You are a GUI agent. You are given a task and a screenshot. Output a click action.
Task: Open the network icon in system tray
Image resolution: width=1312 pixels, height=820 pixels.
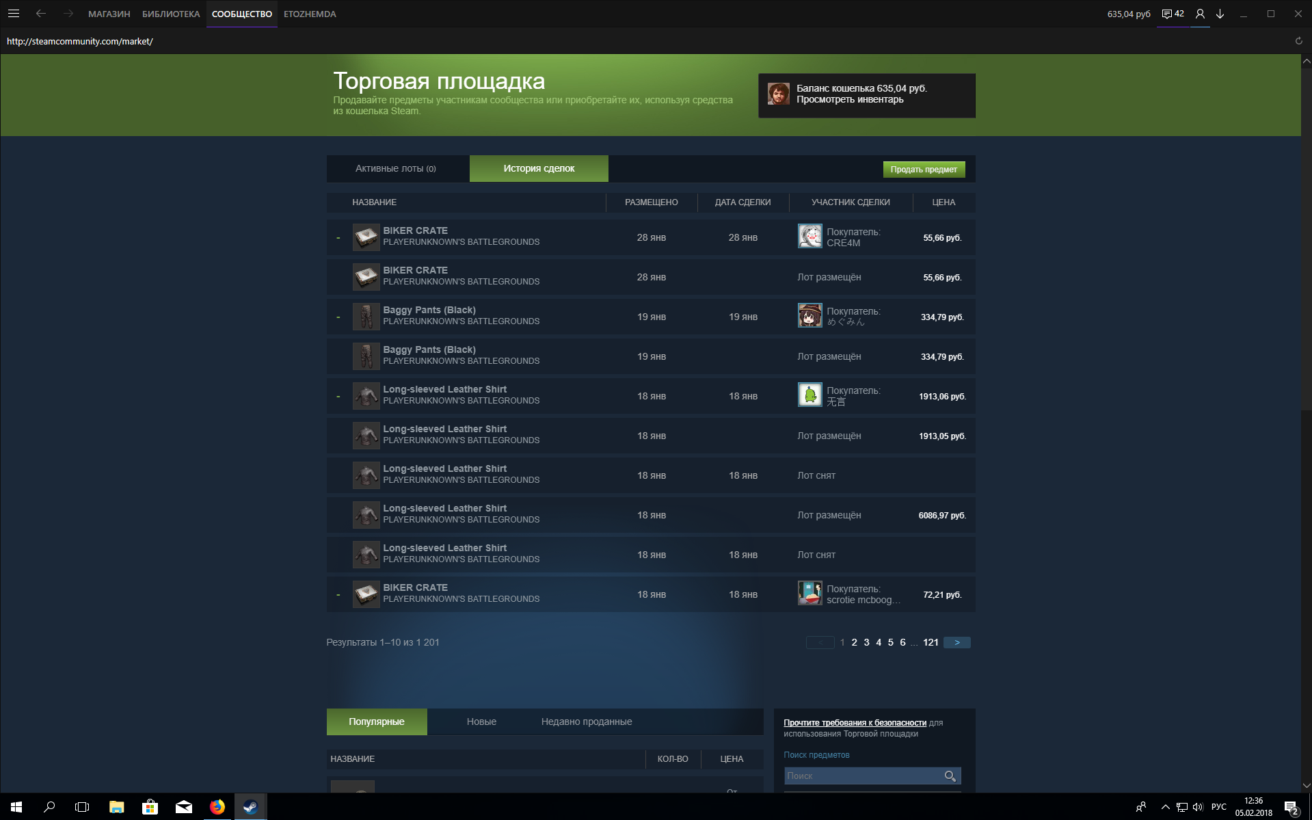click(1181, 807)
